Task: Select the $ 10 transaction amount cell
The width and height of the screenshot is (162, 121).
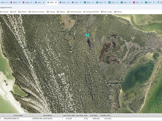Action: click(82, 119)
